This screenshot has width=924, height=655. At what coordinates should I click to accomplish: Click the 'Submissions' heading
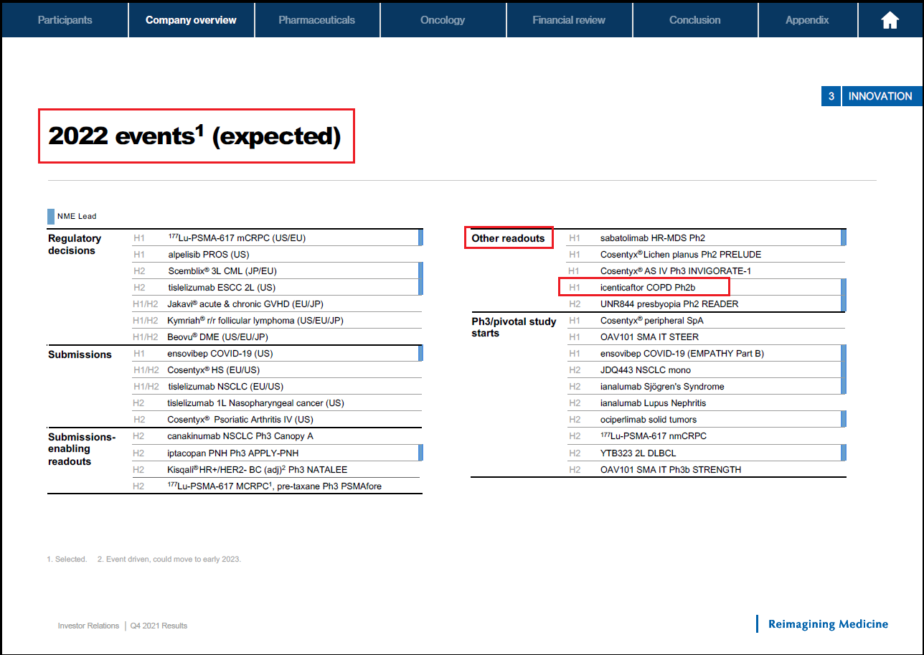80,354
